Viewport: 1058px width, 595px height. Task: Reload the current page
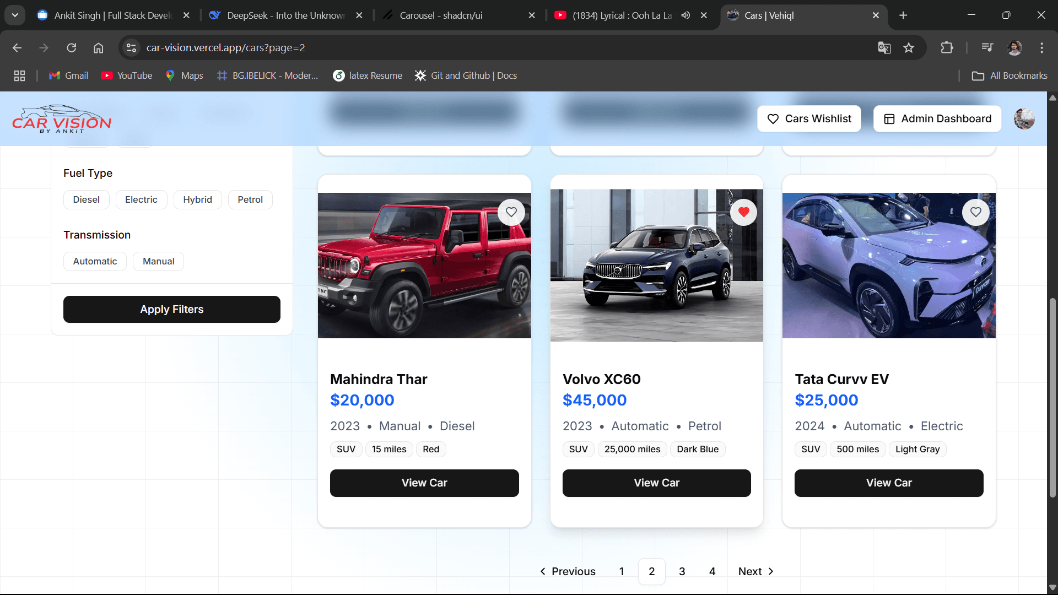(72, 48)
